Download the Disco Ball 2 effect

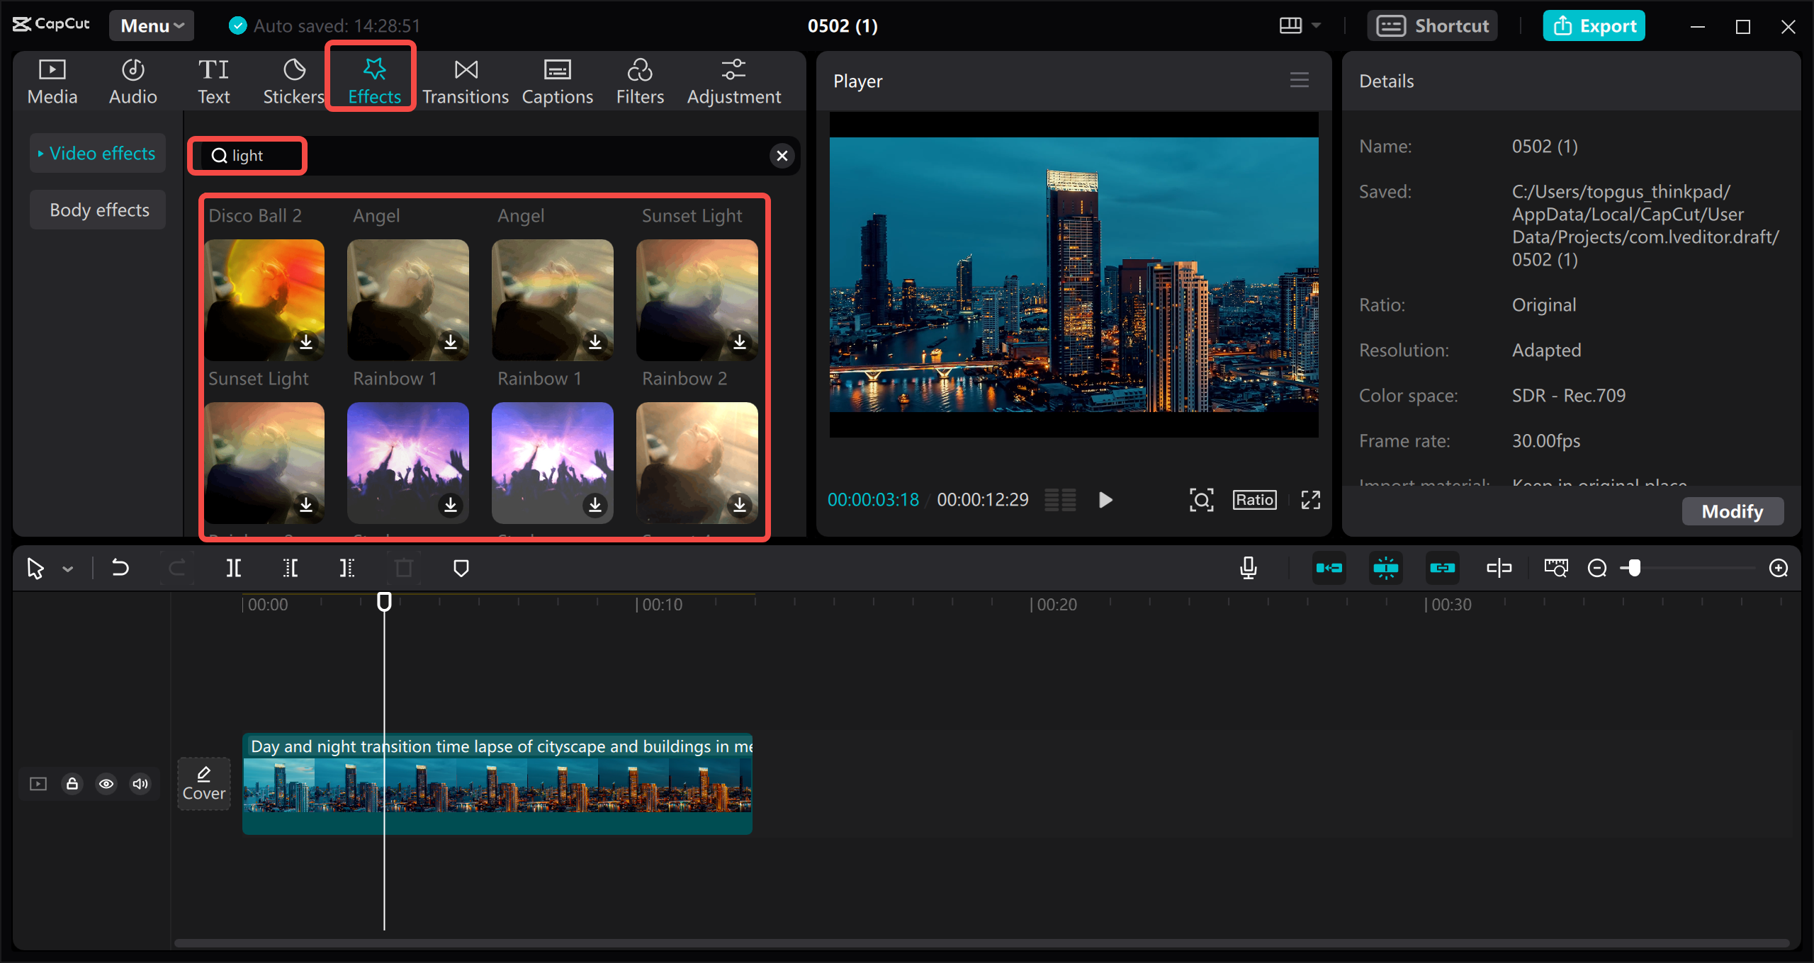[306, 342]
